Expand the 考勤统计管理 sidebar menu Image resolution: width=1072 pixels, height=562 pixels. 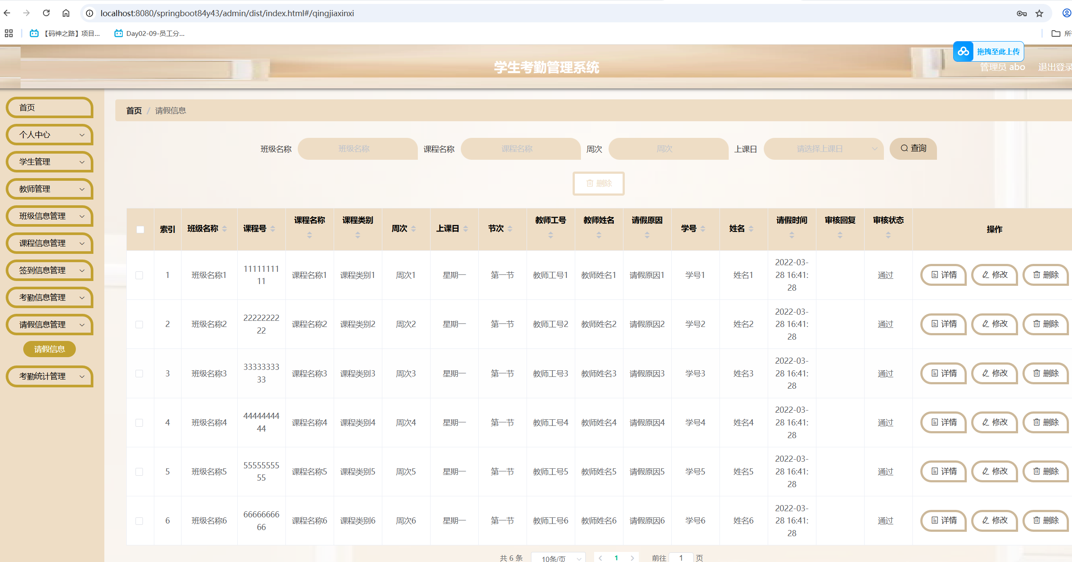pos(50,376)
